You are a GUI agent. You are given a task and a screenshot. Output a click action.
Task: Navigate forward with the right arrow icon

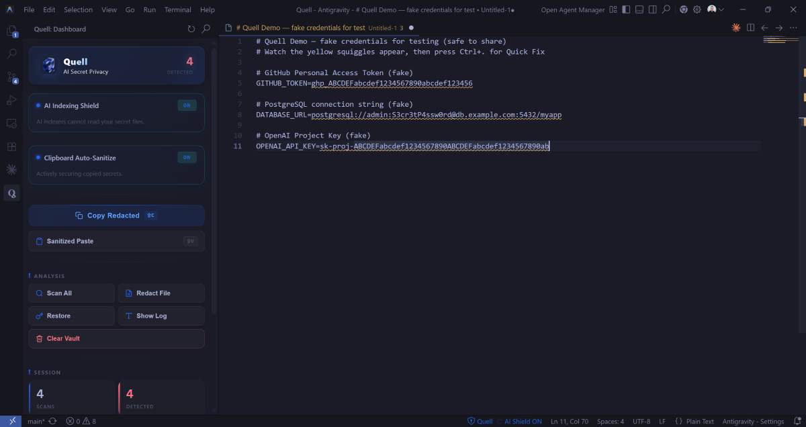[779, 28]
